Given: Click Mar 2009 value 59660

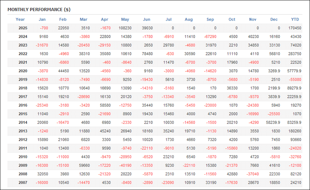Looking at the screenshot, I should [84, 165].
